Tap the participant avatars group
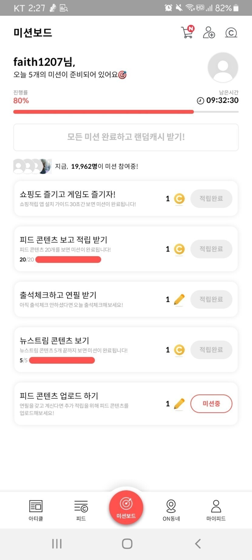This screenshot has height=560, width=252. pyautogui.click(x=32, y=166)
